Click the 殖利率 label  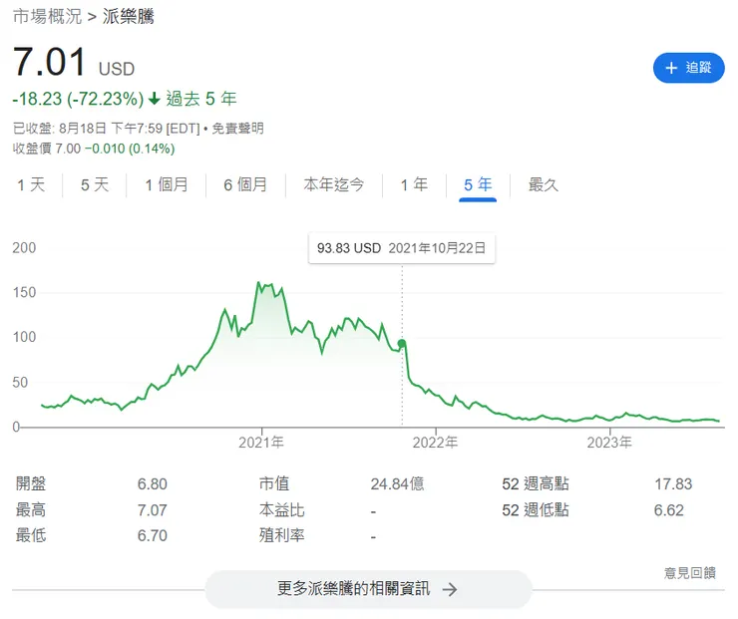click(281, 535)
